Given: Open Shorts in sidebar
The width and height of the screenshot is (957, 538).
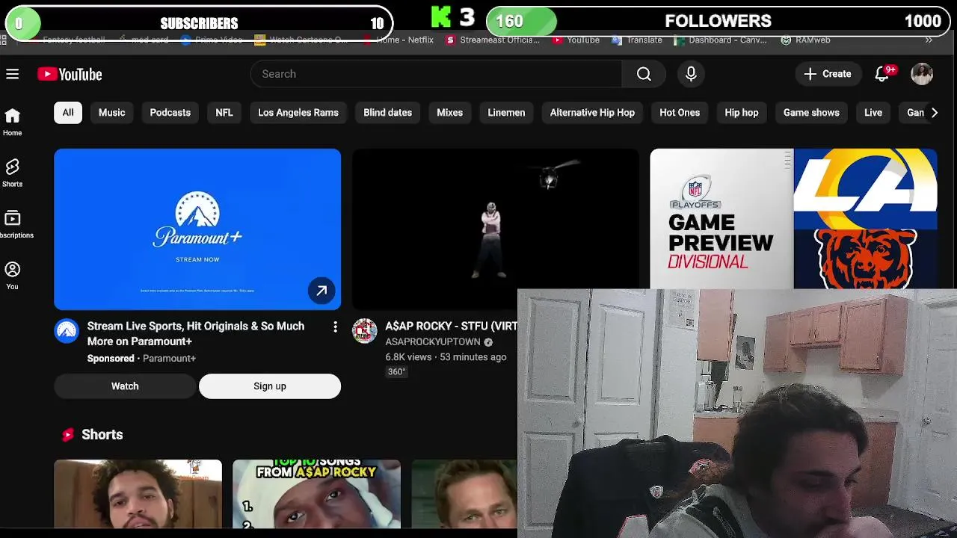Looking at the screenshot, I should click(x=12, y=173).
